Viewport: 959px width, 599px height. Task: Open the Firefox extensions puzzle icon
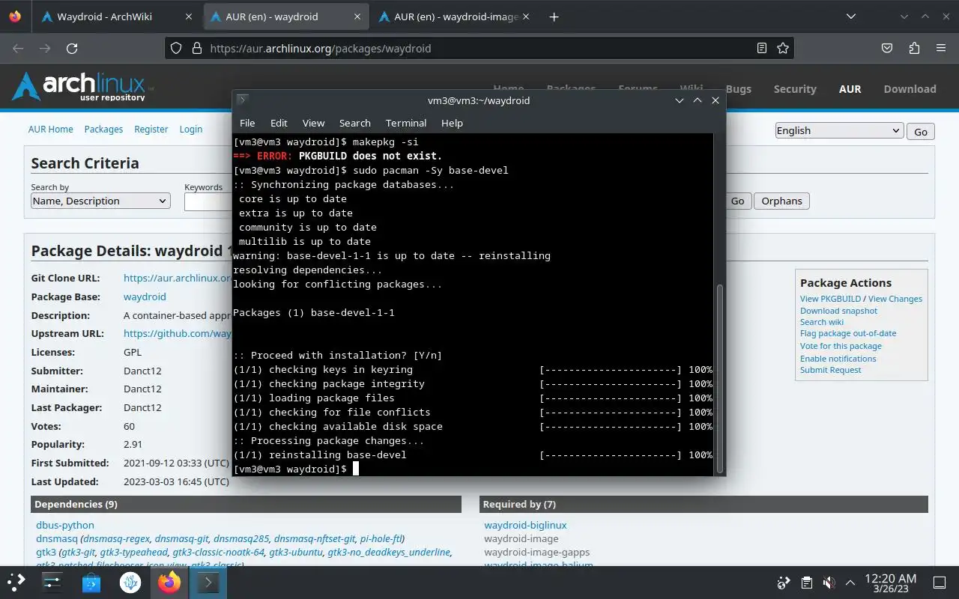tap(914, 48)
